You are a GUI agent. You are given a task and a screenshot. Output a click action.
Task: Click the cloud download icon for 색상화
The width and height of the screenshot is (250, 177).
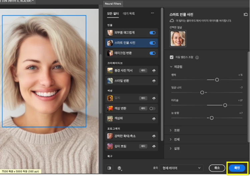coord(154,118)
